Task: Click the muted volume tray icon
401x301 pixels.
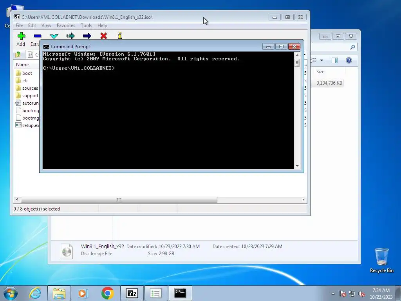Action: 361,294
